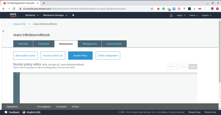Go back with browser back arrow
Screen dimensions: 221x115
coord(4,9)
